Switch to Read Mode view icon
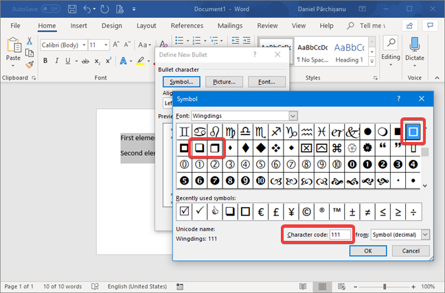445x293 pixels. [303, 286]
